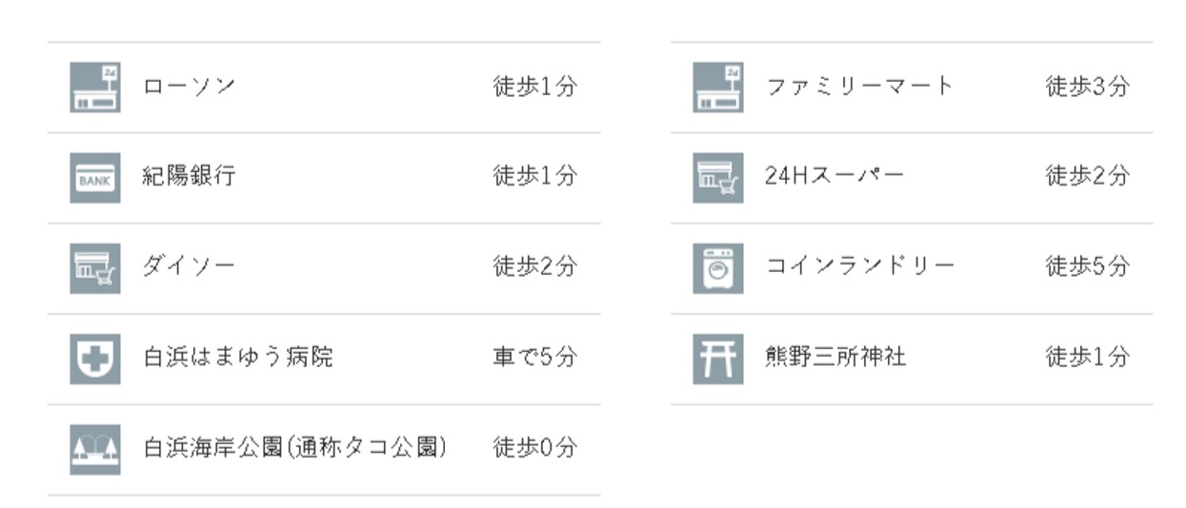The image size is (1186, 508).
Task: Click the torii gate icon beside 熊野三所神社
Action: [x=717, y=359]
